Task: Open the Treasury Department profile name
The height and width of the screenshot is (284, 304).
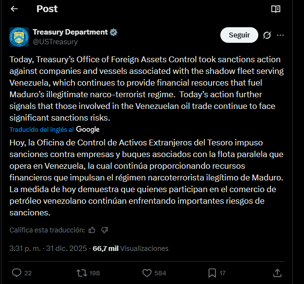Action: [70, 32]
